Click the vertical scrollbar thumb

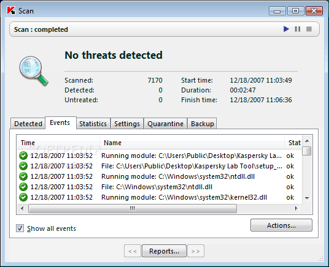(x=307, y=151)
